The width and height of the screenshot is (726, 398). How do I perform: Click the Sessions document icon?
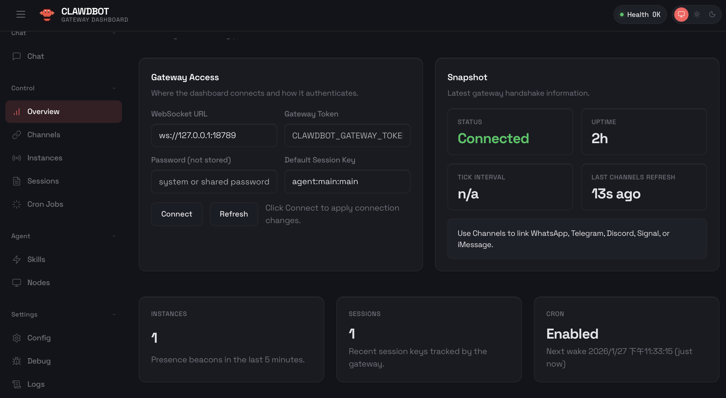[x=16, y=181]
